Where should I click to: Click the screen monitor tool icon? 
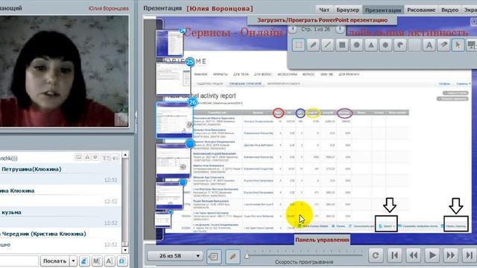click(x=472, y=45)
